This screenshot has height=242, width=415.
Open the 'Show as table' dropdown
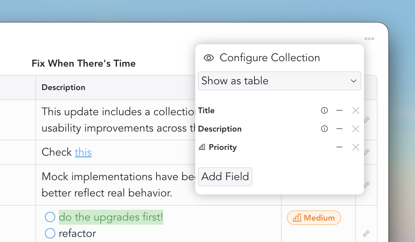279,81
